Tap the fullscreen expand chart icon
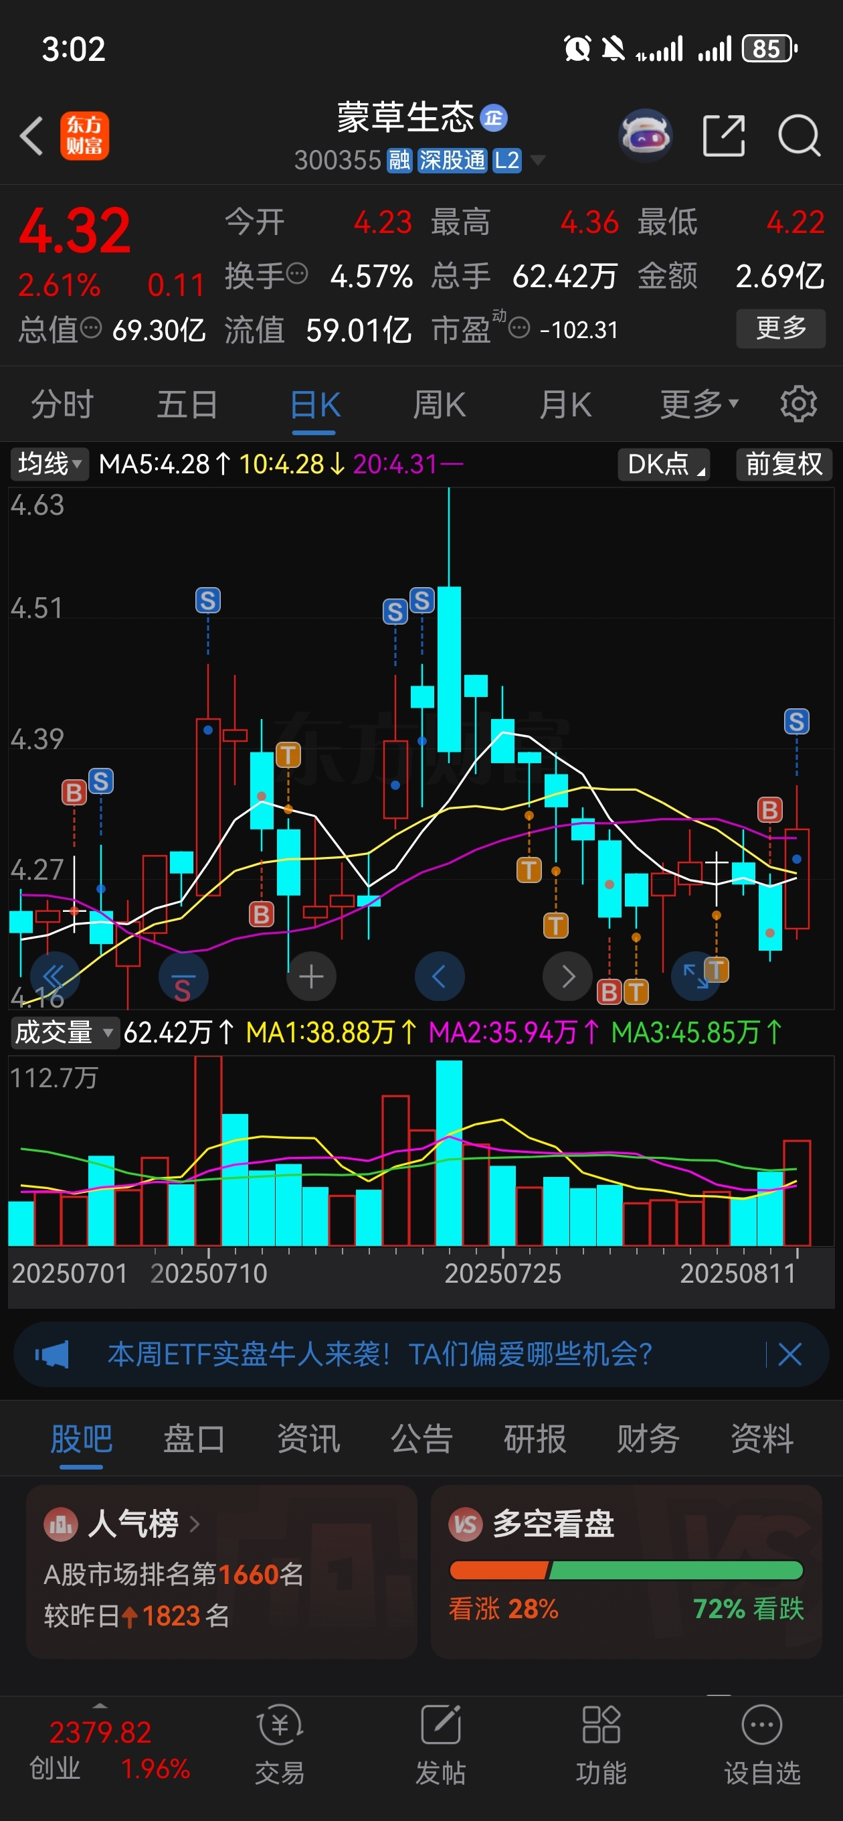The image size is (843, 1821). coord(695,976)
